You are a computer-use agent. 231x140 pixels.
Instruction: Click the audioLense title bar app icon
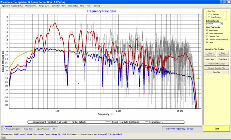2,2
